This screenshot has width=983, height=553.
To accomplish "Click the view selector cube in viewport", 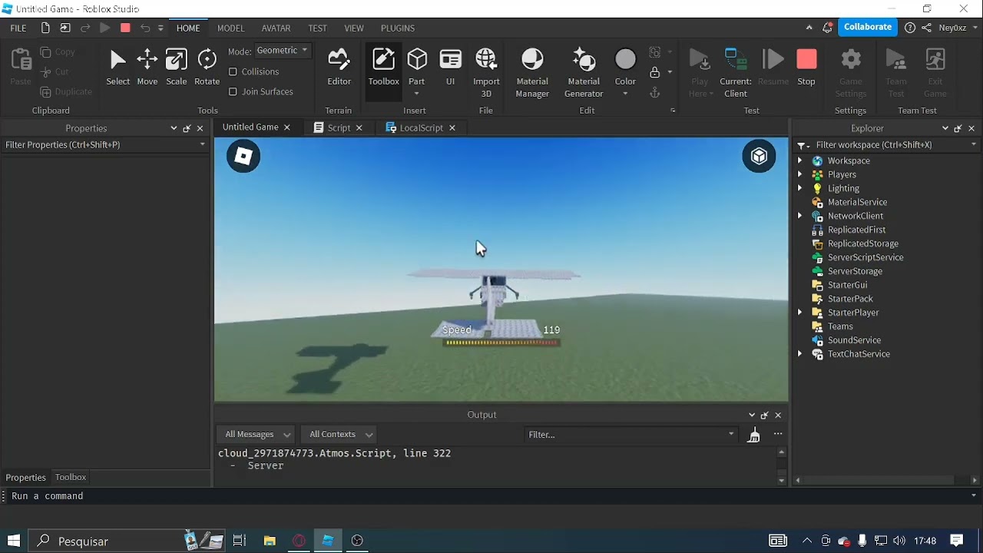I will pos(759,157).
